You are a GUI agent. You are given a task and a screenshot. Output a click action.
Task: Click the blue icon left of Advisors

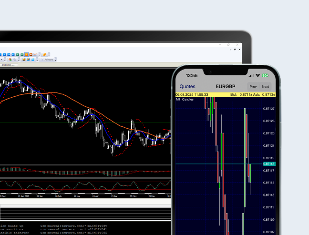33,60
